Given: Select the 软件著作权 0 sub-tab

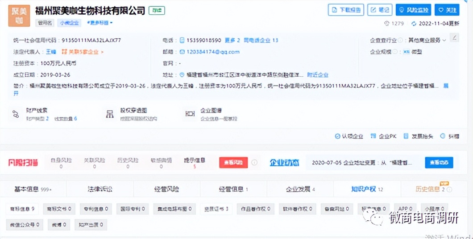Looking at the screenshot, I should coord(298,209).
